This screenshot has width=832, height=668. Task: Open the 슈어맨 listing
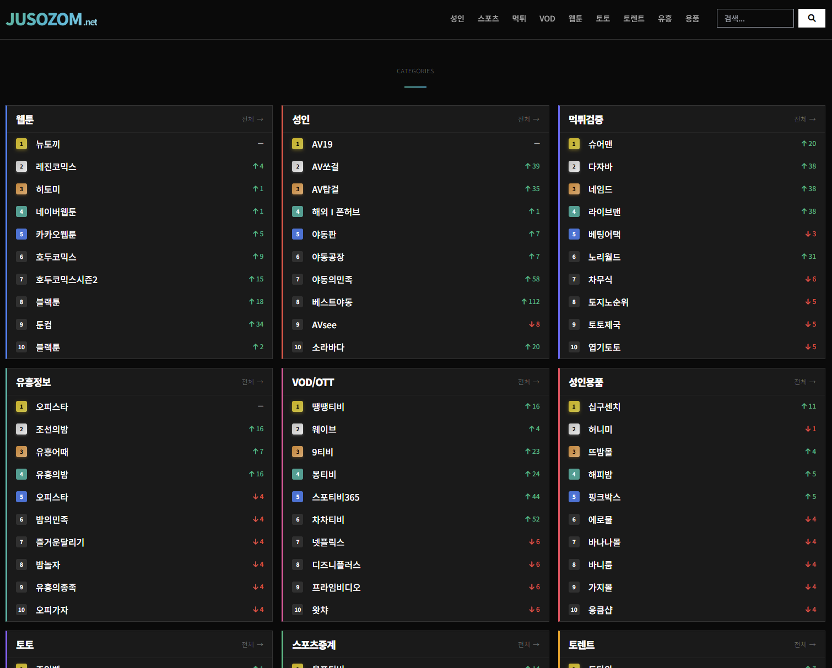click(x=601, y=144)
